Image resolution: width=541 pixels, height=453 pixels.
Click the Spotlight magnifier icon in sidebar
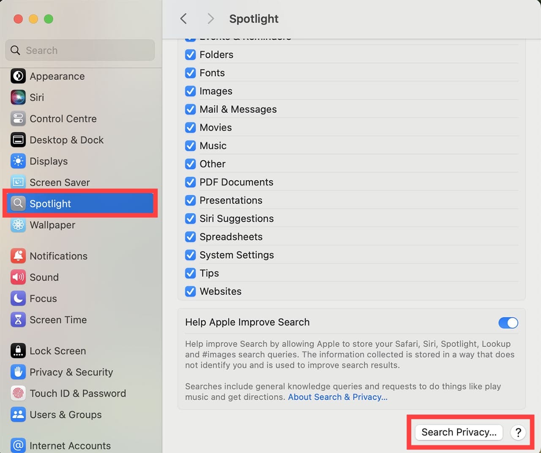pos(18,204)
